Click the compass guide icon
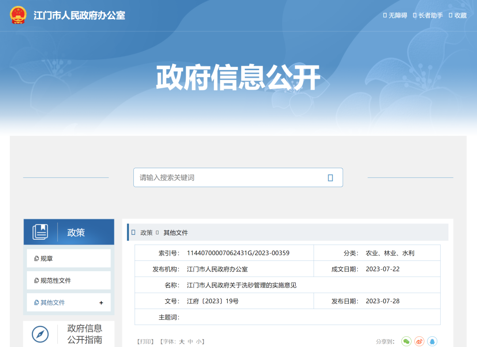The width and height of the screenshot is (477, 347). tap(40, 334)
